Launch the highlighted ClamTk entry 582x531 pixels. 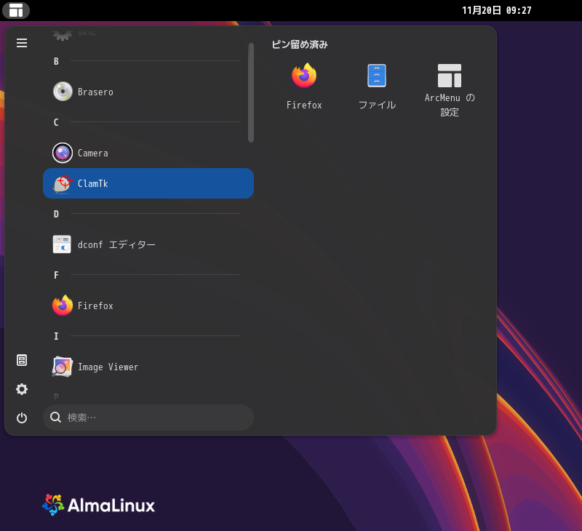pyautogui.click(x=148, y=183)
